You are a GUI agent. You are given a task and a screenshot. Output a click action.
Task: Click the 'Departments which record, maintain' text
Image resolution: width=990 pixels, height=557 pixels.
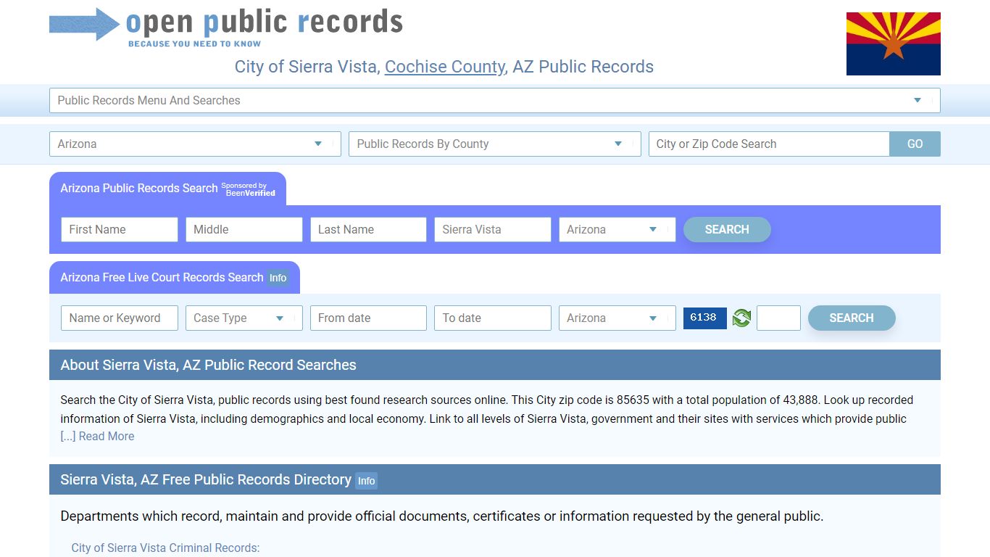click(x=442, y=516)
